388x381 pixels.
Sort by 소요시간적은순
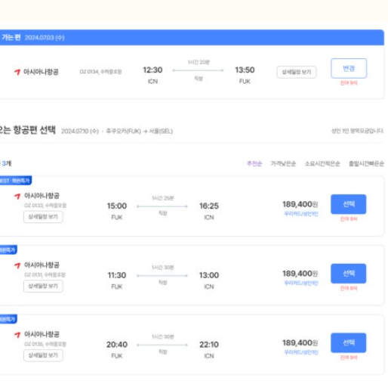click(322, 163)
